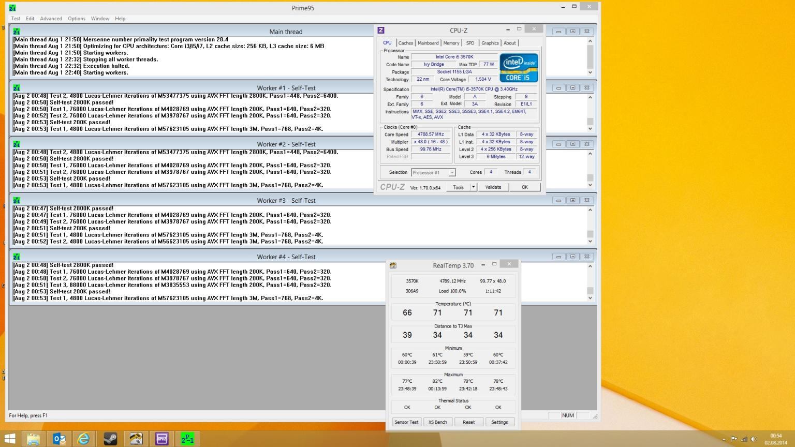Click the RealTemp title bar icon
795x447 pixels.
[x=393, y=265]
